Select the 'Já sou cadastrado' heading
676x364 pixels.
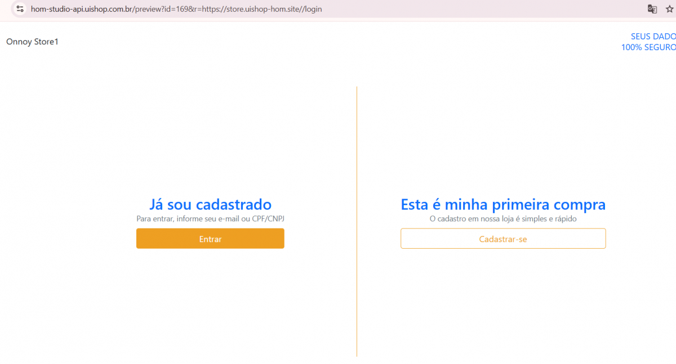pos(210,204)
